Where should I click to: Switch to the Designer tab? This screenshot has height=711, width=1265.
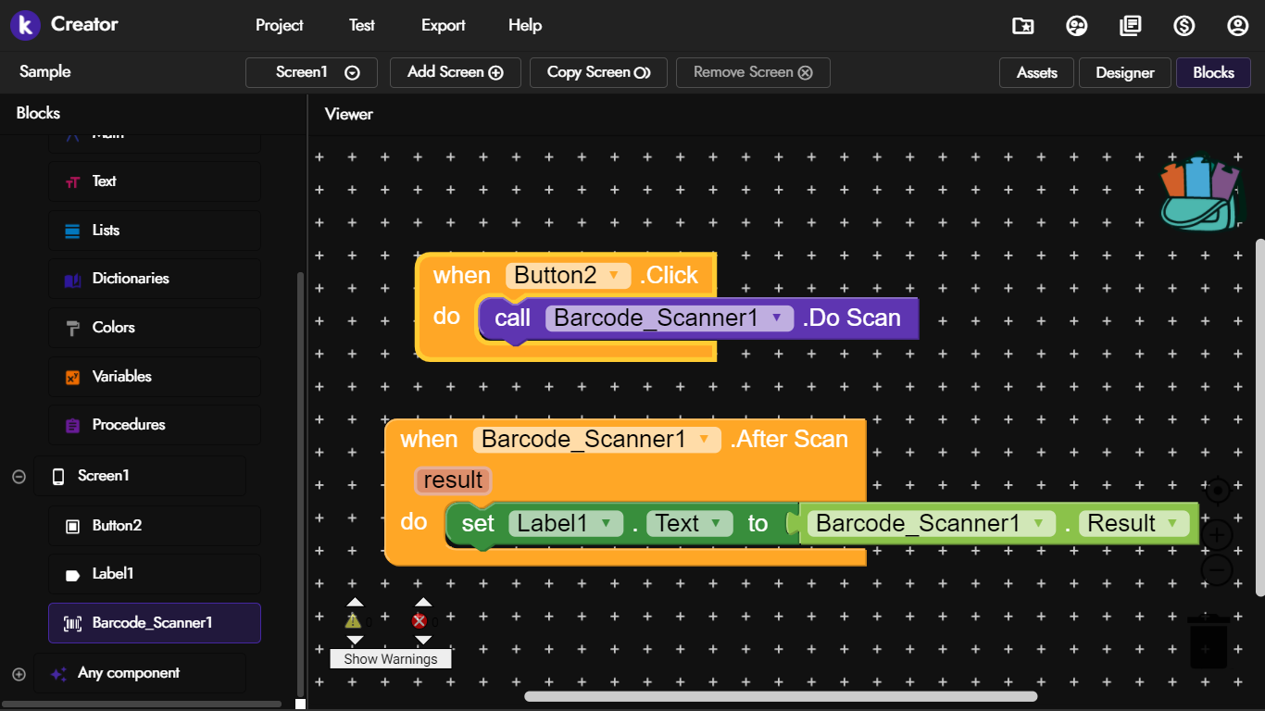tap(1124, 72)
